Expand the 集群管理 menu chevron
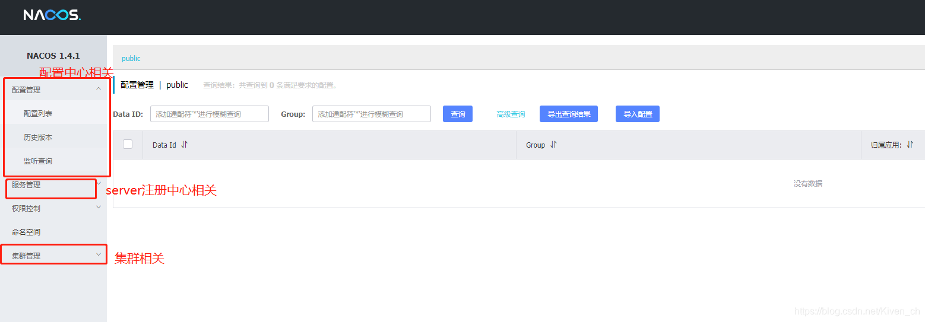The height and width of the screenshot is (322, 925). (99, 255)
